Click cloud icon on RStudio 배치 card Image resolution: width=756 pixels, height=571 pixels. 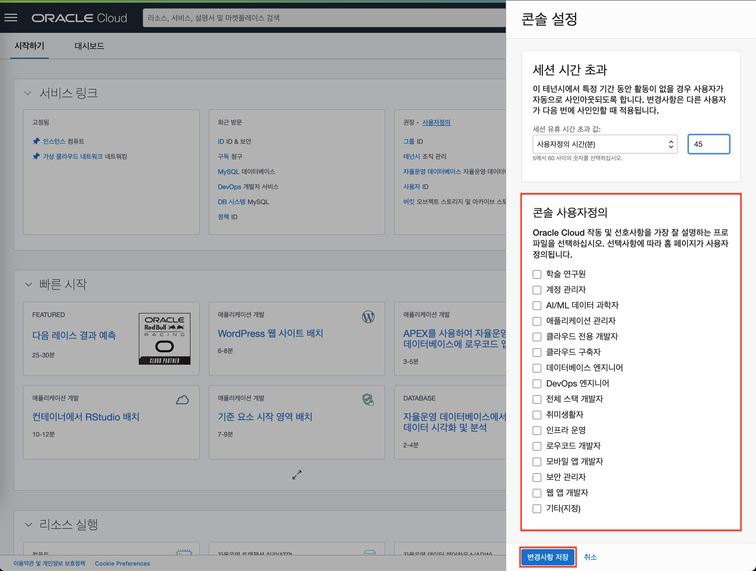(182, 400)
